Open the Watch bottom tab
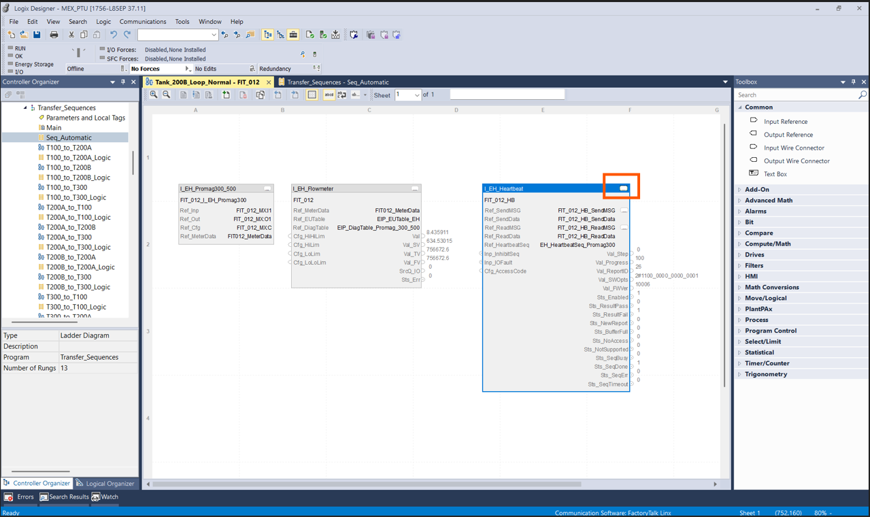Image resolution: width=870 pixels, height=517 pixels. click(x=105, y=497)
